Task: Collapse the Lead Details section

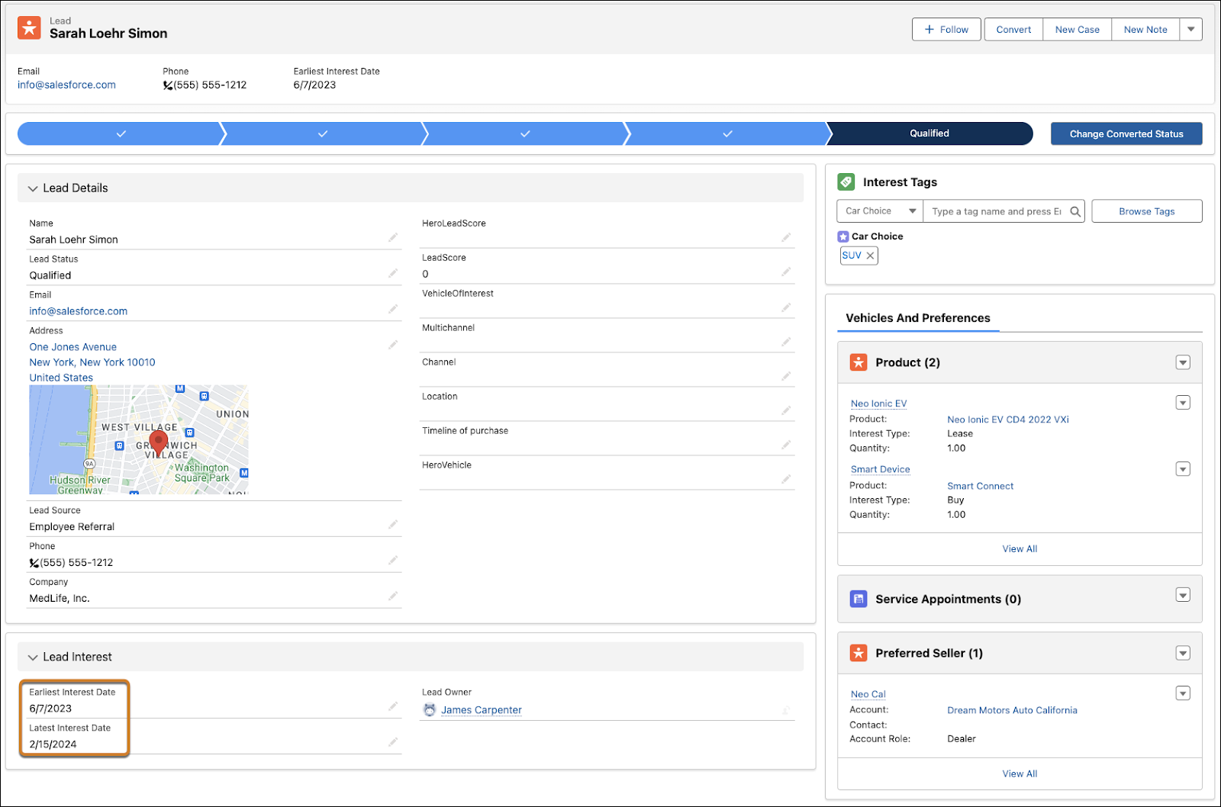Action: pyautogui.click(x=33, y=188)
